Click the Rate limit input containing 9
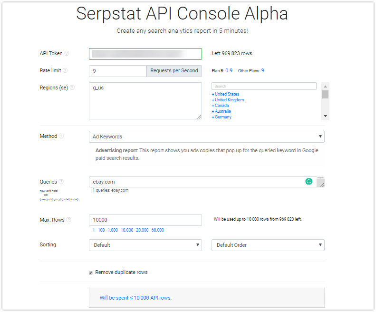Screen dimensions: 376x312 (117, 71)
